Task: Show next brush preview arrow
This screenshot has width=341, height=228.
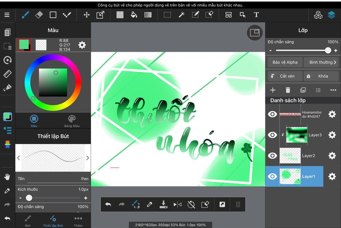Action: (88, 158)
